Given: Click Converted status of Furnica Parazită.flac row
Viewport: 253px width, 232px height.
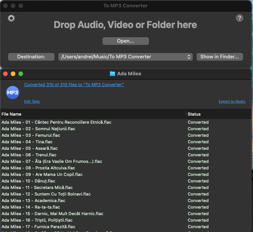Looking at the screenshot, I should coord(198,227).
